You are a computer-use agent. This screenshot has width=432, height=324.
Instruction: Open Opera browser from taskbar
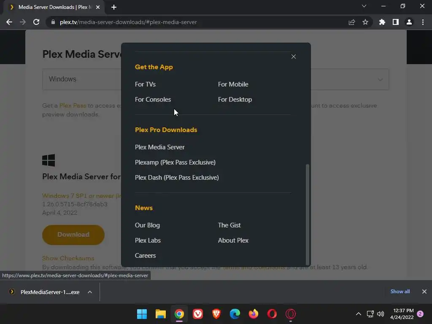tap(272, 314)
